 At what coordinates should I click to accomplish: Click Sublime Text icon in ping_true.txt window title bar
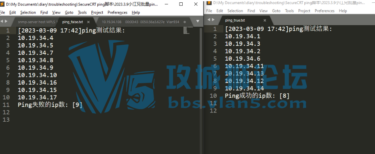pyautogui.click(x=209, y=3)
